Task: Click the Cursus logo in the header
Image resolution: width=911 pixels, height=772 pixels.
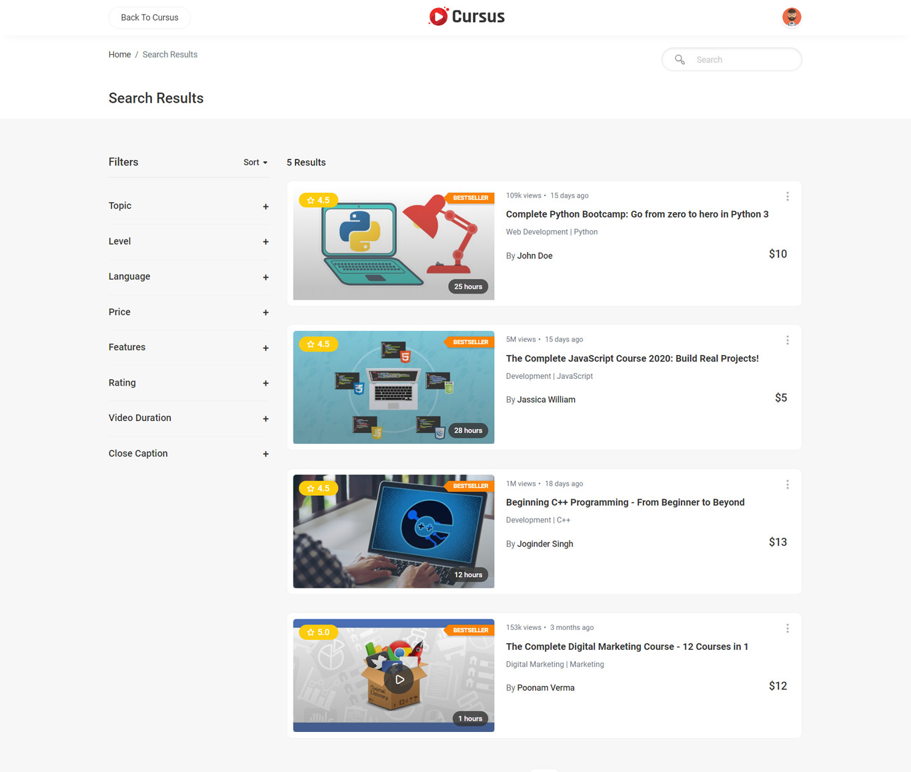Action: [x=466, y=17]
